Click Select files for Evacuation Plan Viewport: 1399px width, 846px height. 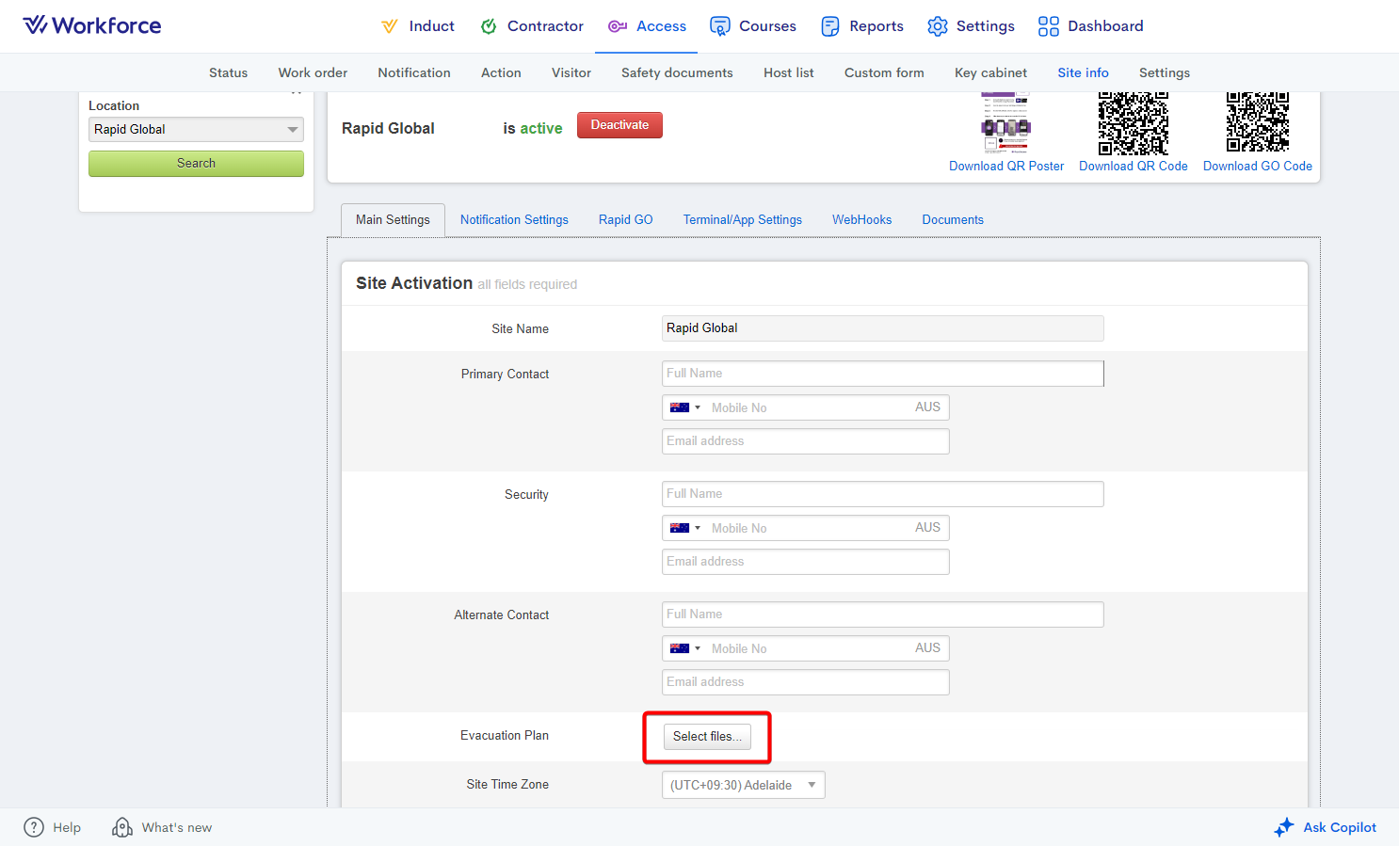(707, 736)
